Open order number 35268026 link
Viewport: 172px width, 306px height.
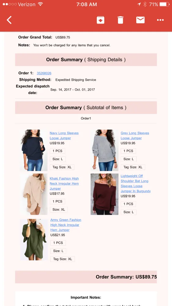click(x=44, y=73)
